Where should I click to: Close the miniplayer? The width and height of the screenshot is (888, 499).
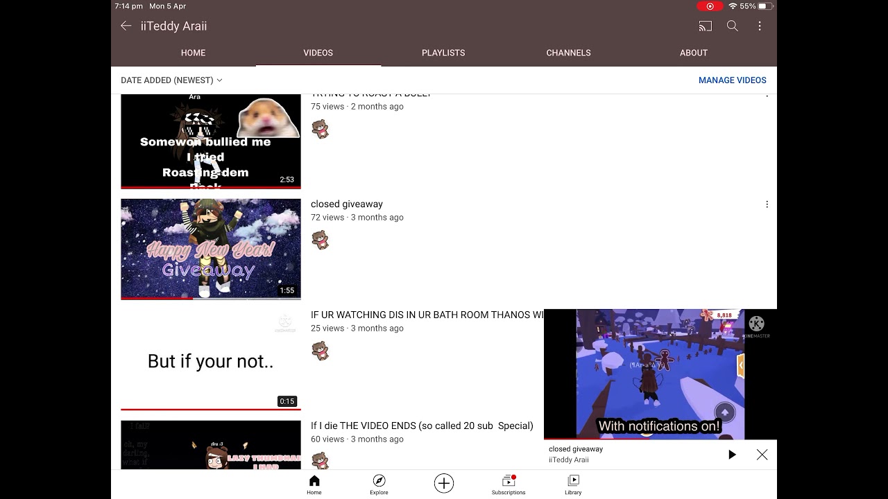click(x=762, y=455)
